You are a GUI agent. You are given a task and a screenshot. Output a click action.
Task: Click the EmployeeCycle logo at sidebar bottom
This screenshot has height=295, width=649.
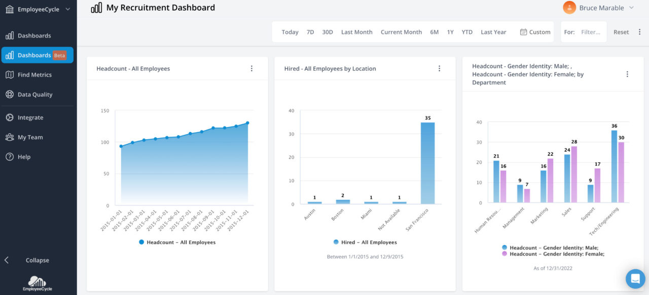(37, 283)
